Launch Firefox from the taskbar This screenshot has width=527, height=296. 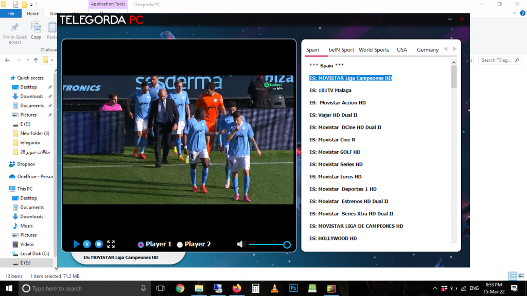coord(237,288)
